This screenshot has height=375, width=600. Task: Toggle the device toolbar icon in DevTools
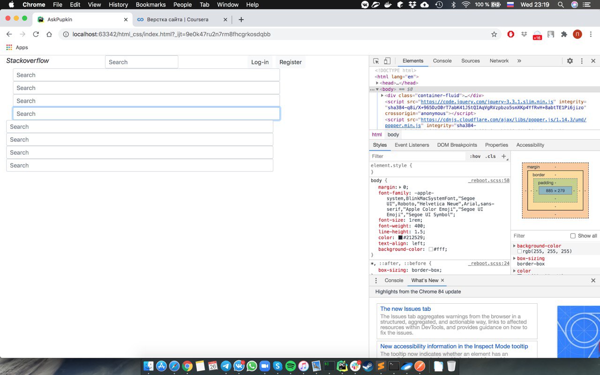(x=387, y=61)
